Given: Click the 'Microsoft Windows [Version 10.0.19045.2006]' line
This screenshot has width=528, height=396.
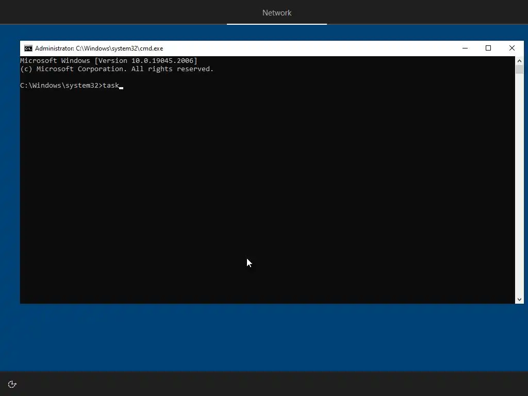Looking at the screenshot, I should [109, 61].
